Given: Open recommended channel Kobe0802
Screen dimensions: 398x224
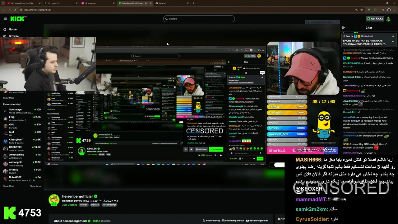Looking at the screenshot, I should pos(22,179).
